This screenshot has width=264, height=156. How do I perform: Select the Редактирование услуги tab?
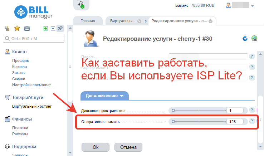tap(179, 21)
